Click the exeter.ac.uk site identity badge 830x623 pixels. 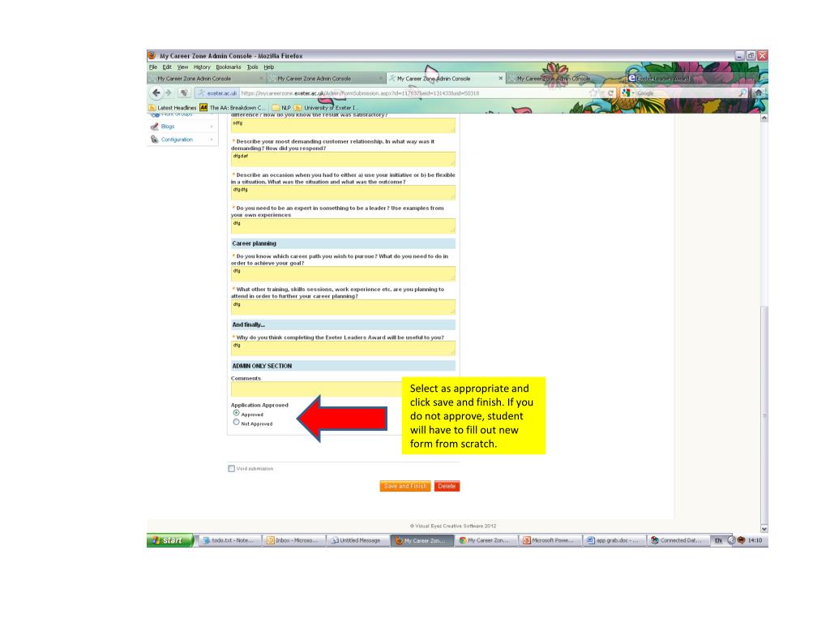click(x=217, y=92)
